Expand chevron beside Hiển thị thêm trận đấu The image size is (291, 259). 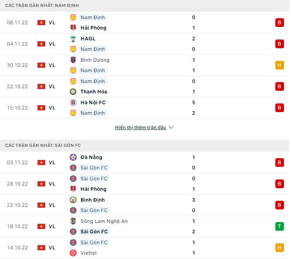pyautogui.click(x=171, y=128)
